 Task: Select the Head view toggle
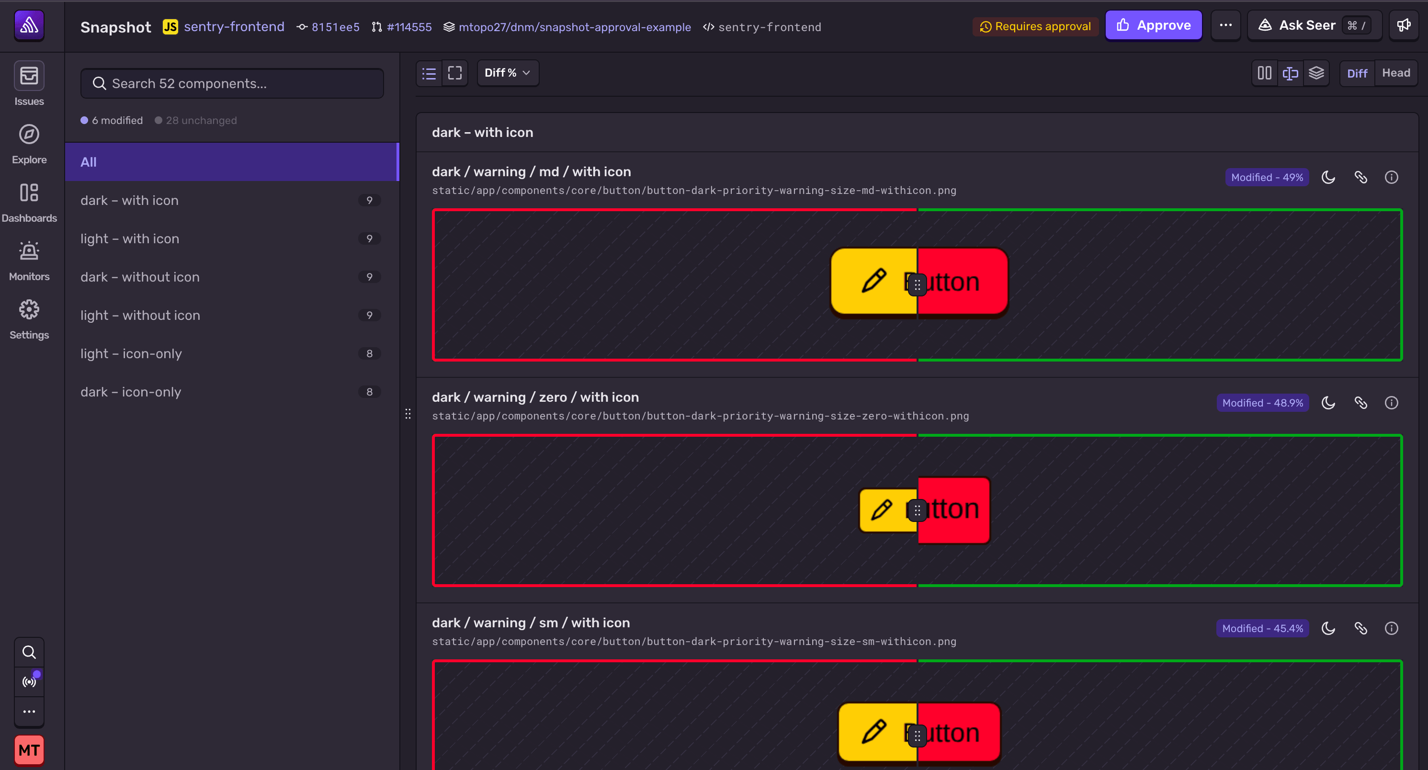[x=1396, y=73]
